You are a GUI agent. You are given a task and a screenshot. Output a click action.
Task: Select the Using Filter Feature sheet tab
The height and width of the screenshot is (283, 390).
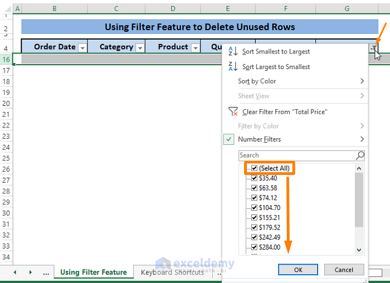(x=94, y=272)
